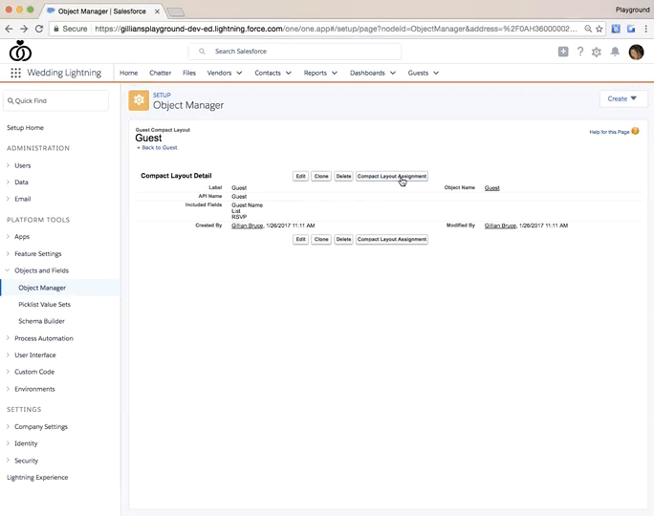Click the top Edit button
Viewport: 654px width, 516px height.
(x=301, y=177)
